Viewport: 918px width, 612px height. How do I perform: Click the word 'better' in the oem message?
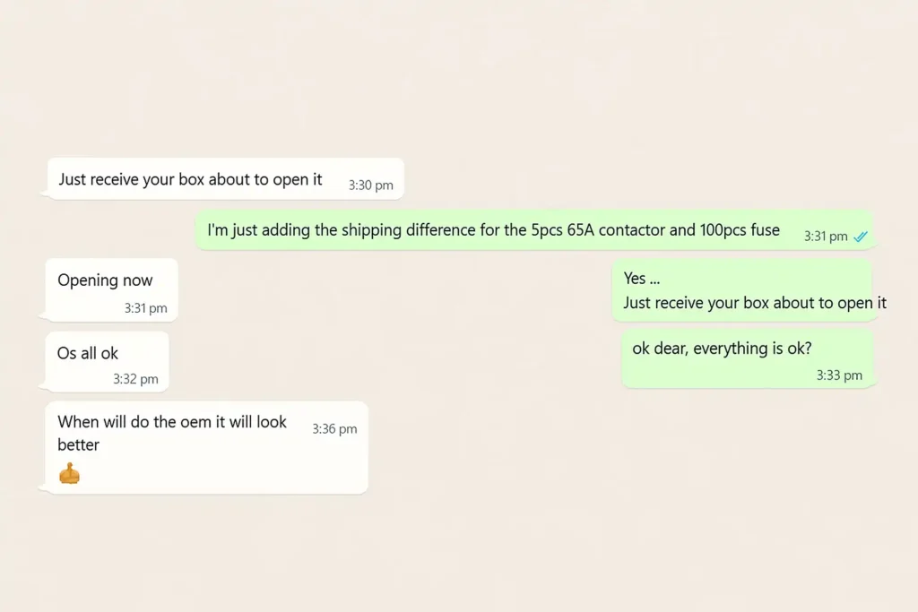pos(79,445)
